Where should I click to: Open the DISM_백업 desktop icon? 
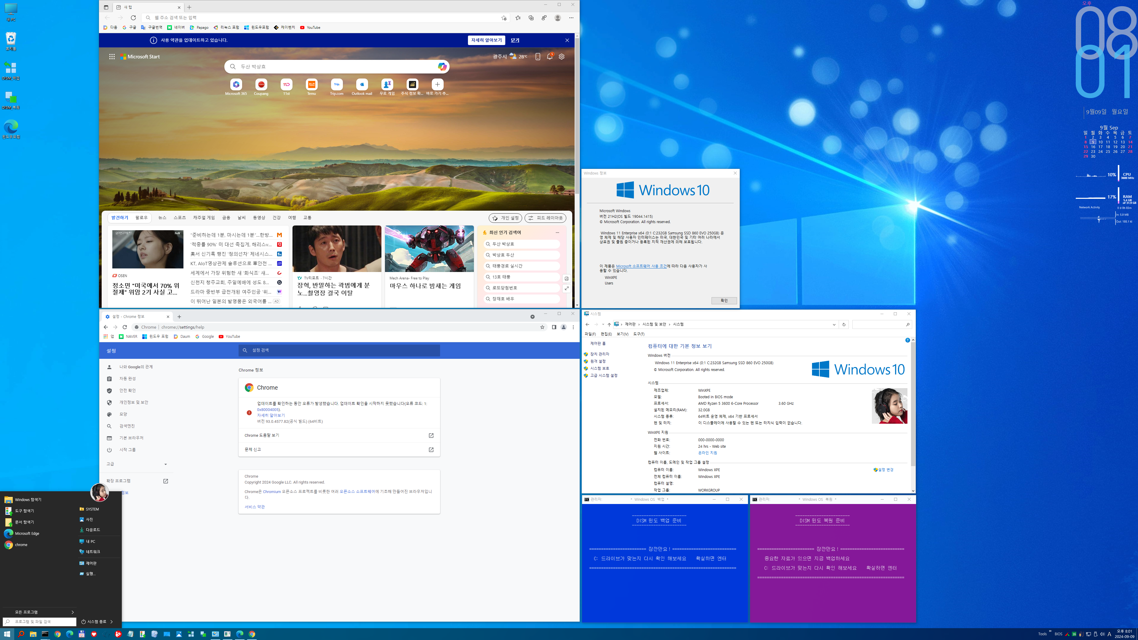(11, 71)
